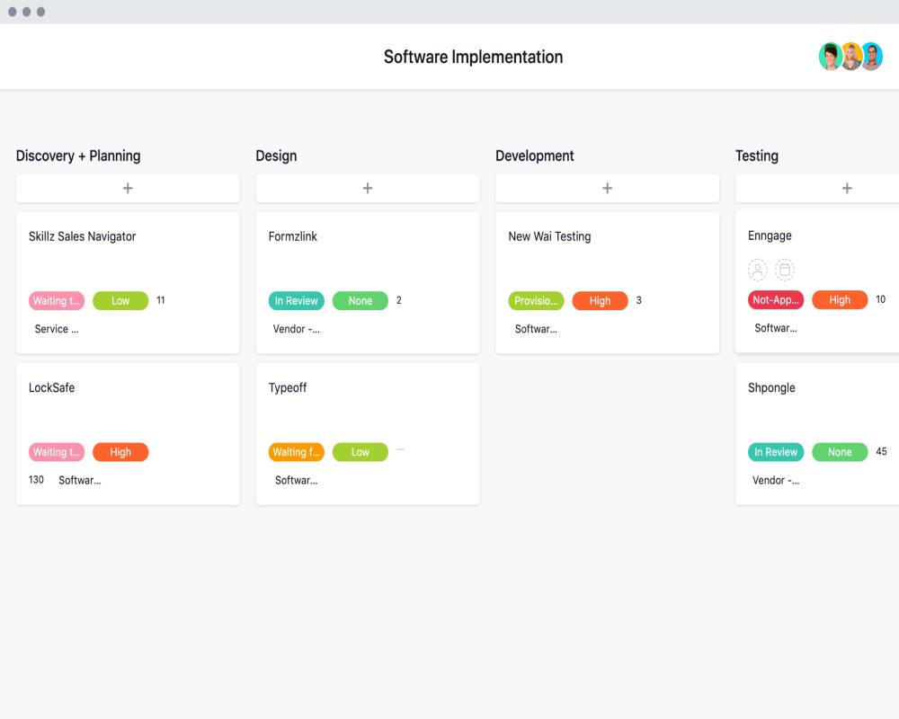Add a new task in Discovery + Planning
This screenshot has height=719, width=899.
pyautogui.click(x=127, y=188)
